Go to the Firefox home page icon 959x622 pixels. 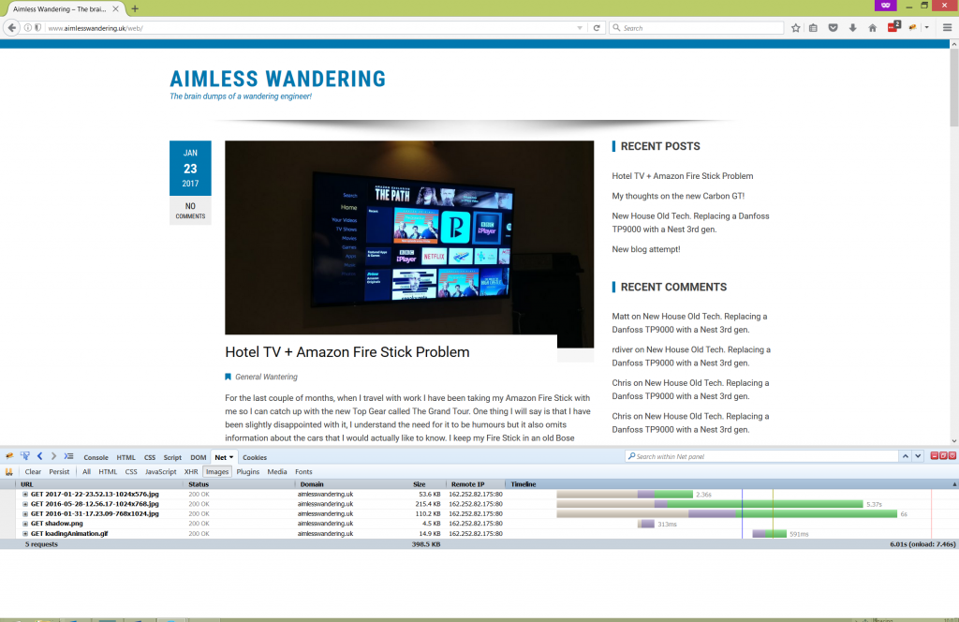[x=873, y=27]
